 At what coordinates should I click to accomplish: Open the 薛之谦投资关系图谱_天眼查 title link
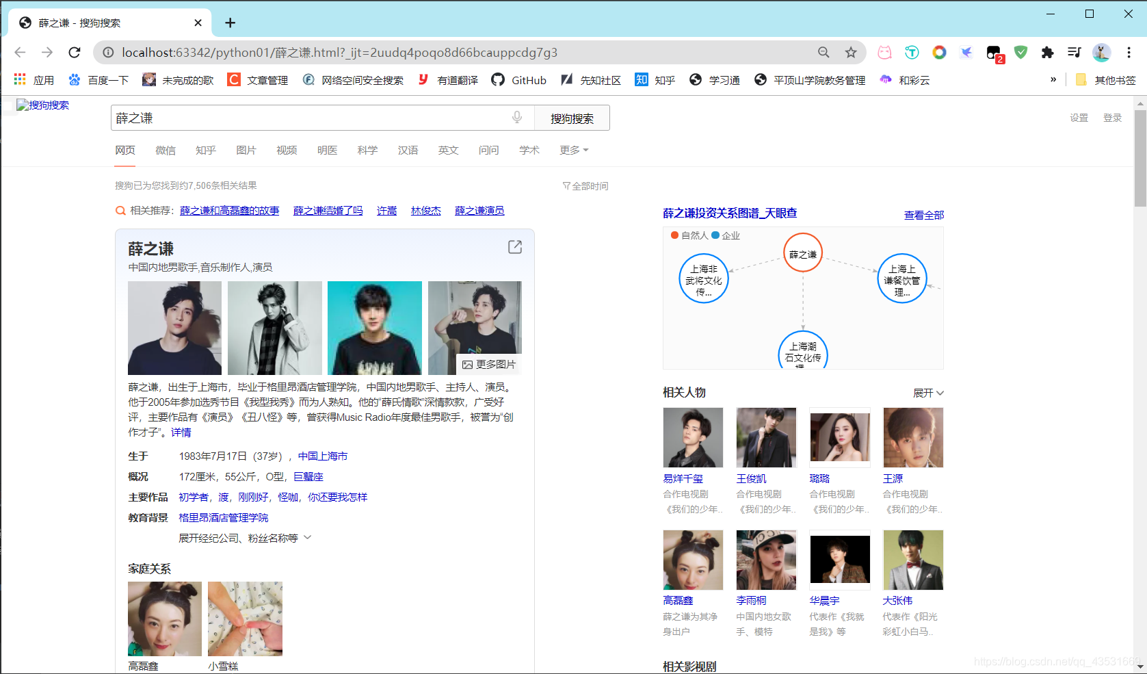click(x=730, y=213)
